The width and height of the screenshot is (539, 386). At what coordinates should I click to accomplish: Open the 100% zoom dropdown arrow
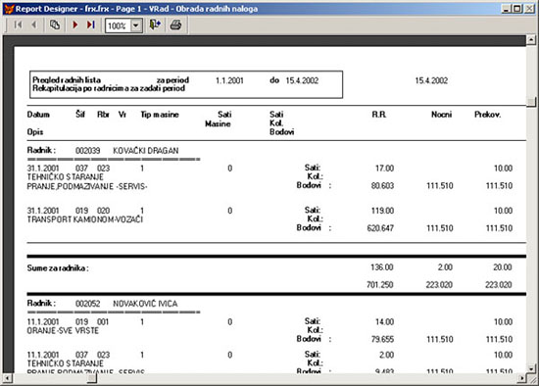pos(136,25)
